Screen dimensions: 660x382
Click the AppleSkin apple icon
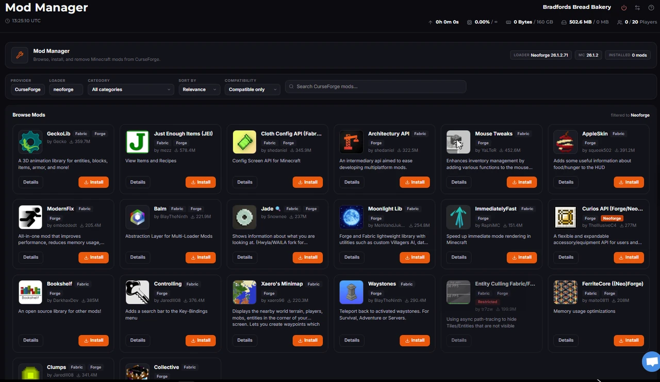[x=566, y=142]
